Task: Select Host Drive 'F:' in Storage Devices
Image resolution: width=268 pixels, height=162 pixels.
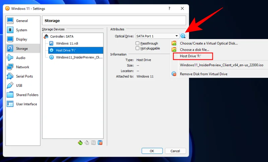Action: click(76, 50)
